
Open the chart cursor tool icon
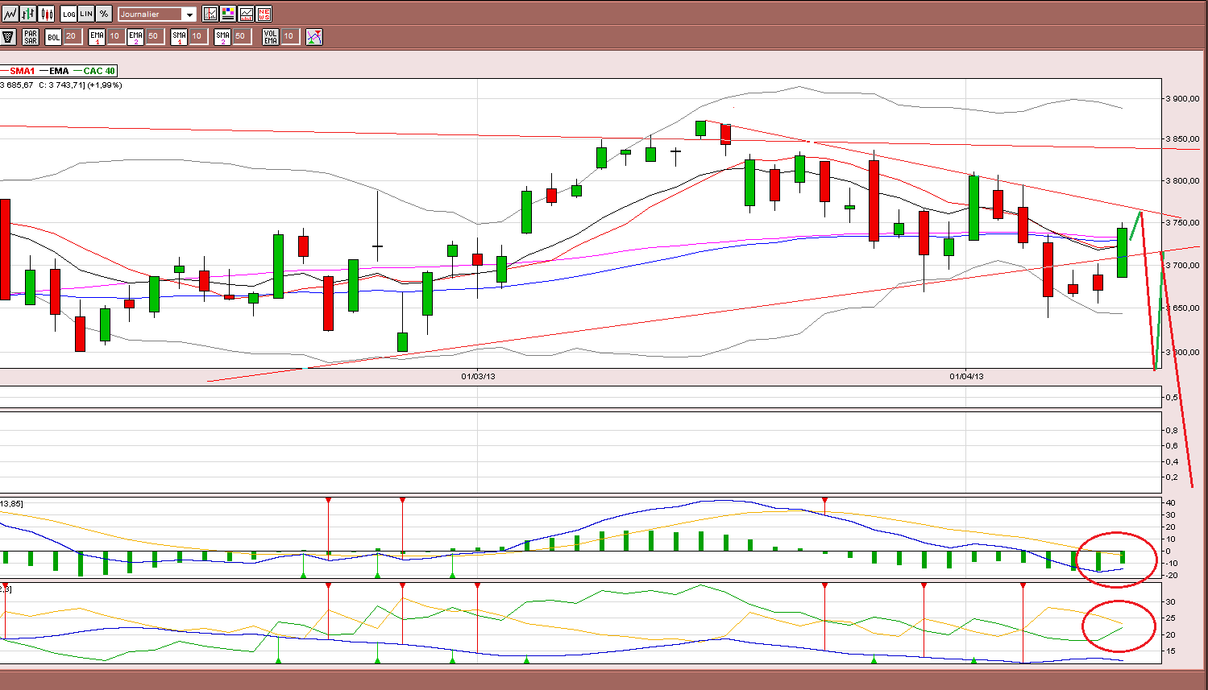click(x=210, y=14)
